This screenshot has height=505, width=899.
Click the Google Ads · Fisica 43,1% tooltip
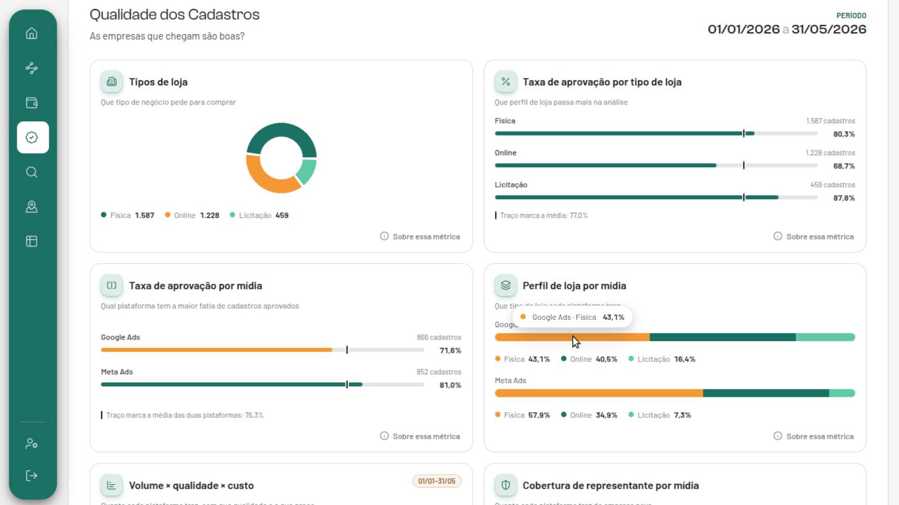click(573, 317)
